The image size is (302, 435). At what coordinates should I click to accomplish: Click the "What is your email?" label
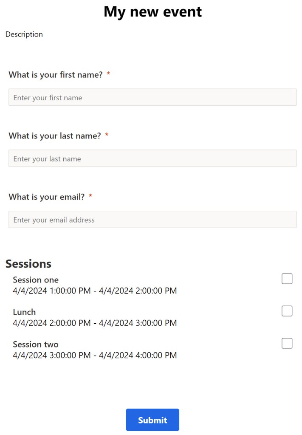point(47,197)
